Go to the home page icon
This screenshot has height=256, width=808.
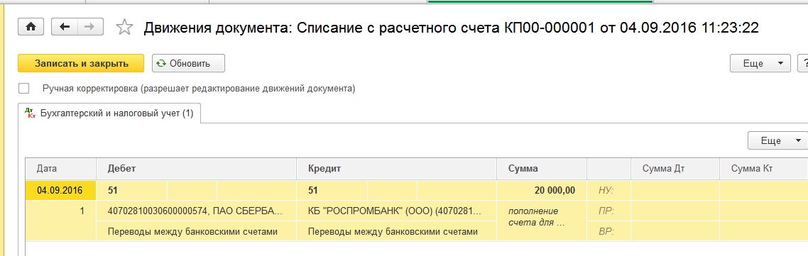(31, 27)
